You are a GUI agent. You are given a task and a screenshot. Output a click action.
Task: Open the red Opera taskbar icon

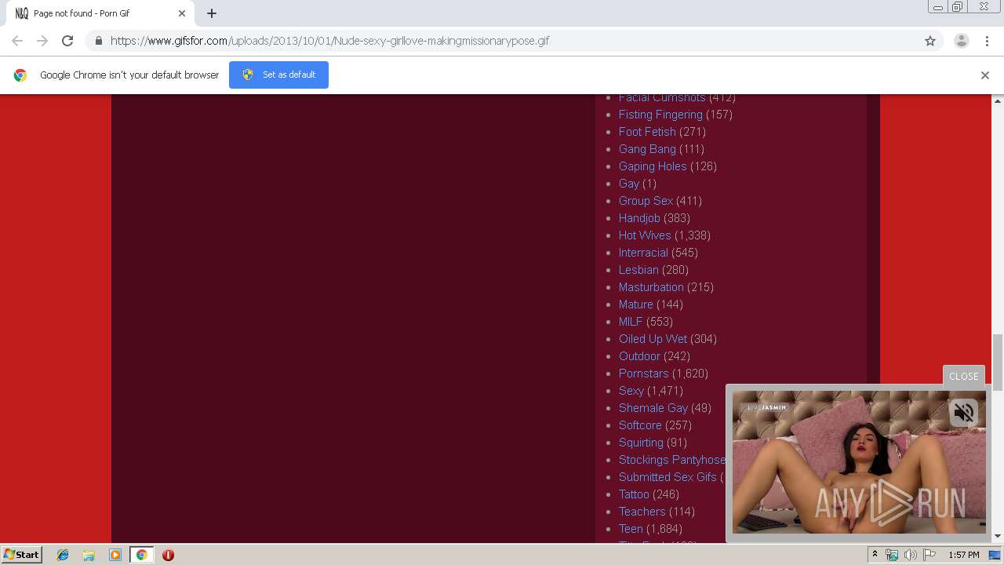tap(168, 555)
